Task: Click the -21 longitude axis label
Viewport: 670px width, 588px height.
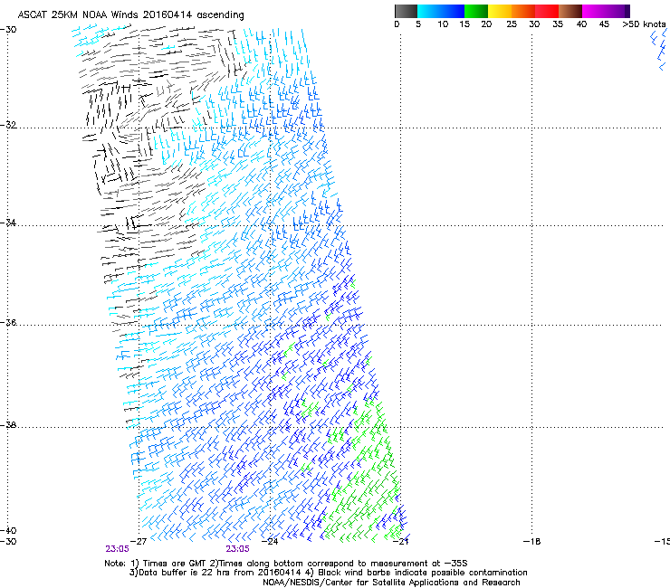Action: click(x=400, y=542)
